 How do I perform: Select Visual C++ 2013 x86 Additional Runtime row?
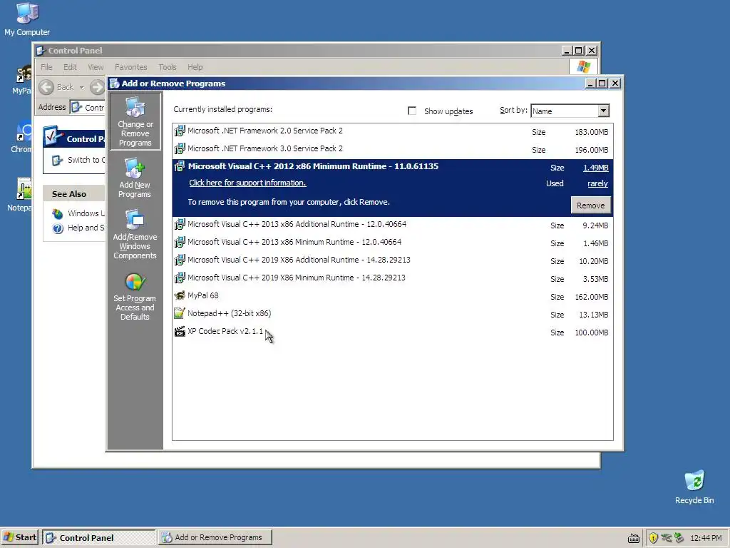[393, 225]
